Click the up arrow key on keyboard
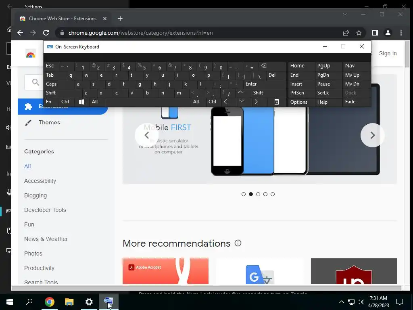Screen dimensions: 413x310 point(240,92)
